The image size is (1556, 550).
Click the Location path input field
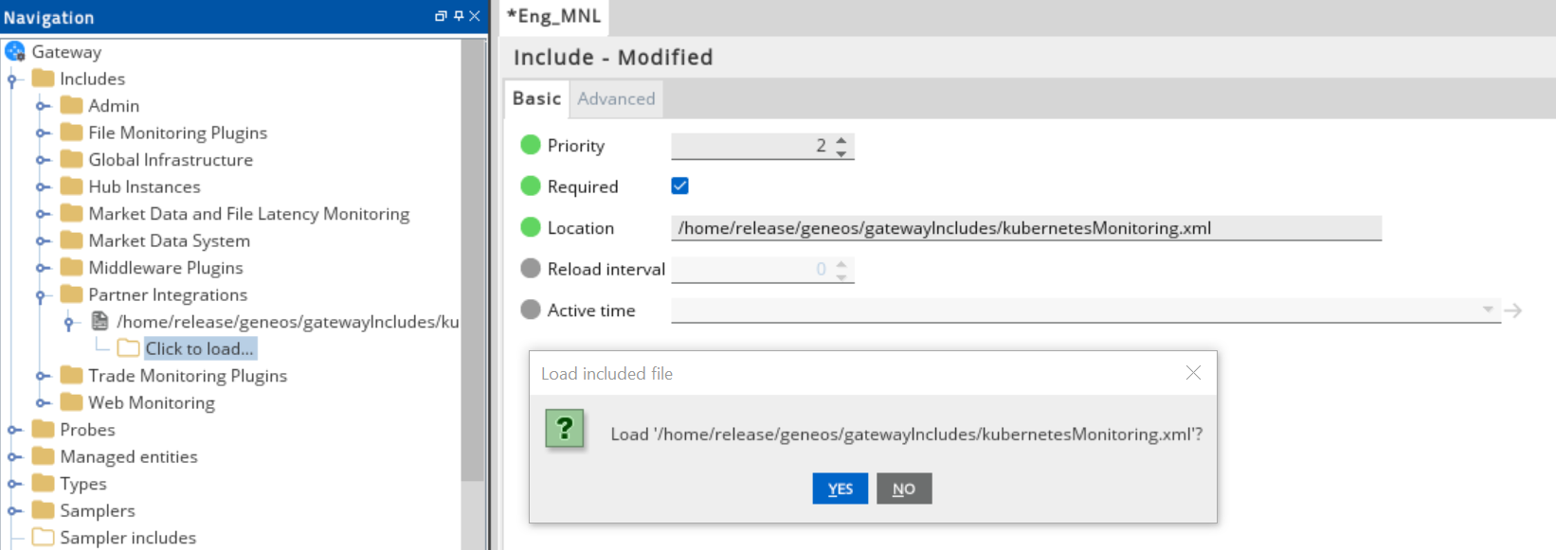1026,228
